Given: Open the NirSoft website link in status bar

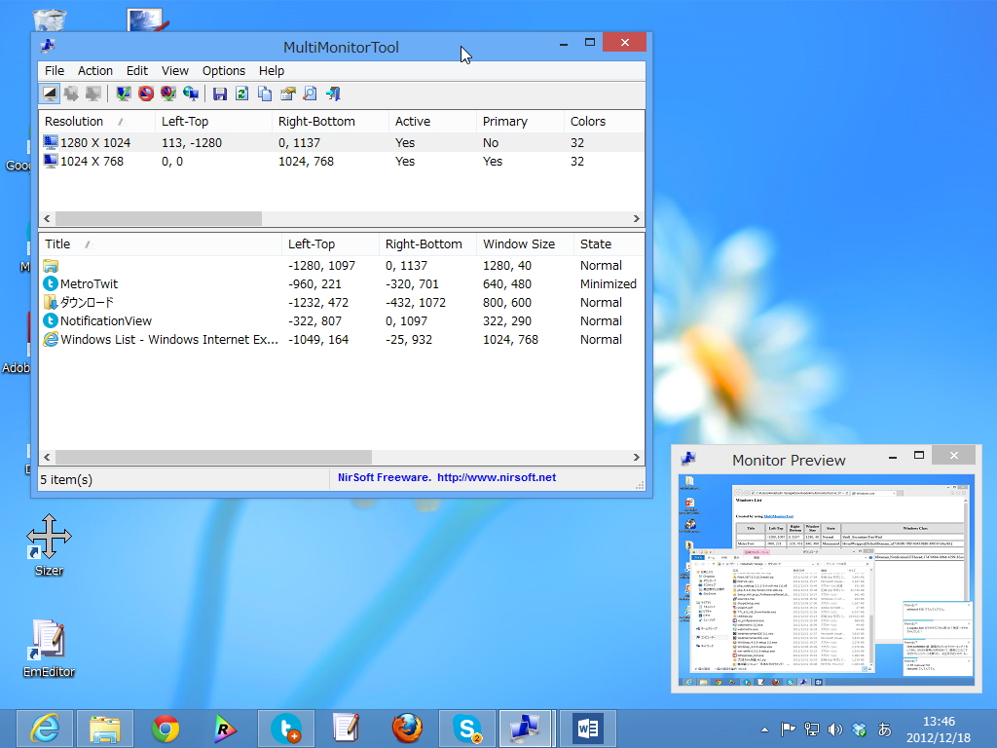Looking at the screenshot, I should point(447,477).
